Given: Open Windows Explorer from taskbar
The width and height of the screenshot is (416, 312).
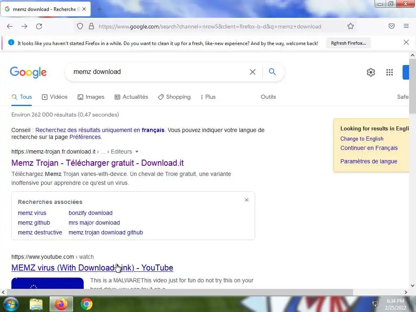Looking at the screenshot, I should pyautogui.click(x=36, y=304).
